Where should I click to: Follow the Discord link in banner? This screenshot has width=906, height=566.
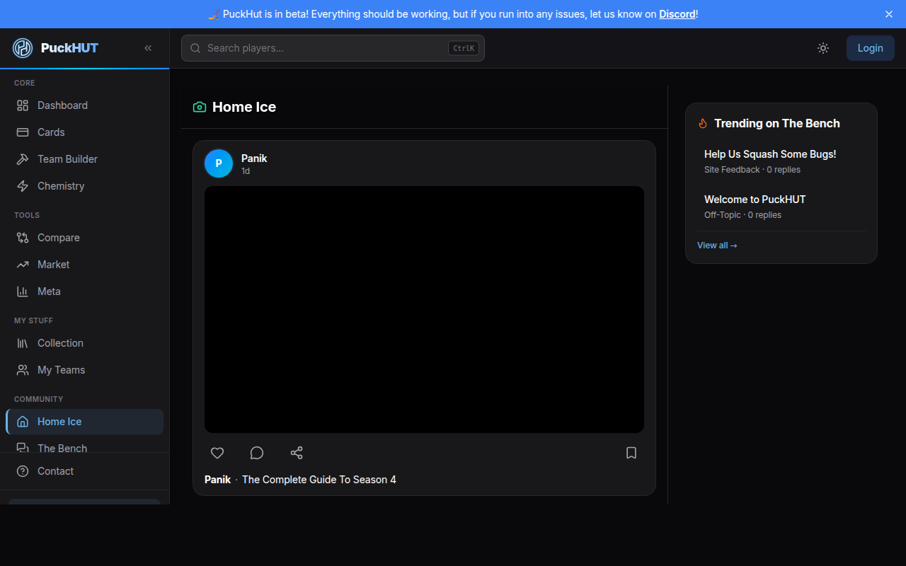(677, 14)
